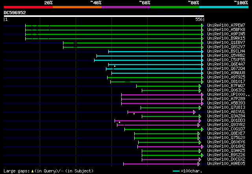252x174 pixels.
Task: Click the cyan ~100% identity legend segment
Action: [224, 7]
